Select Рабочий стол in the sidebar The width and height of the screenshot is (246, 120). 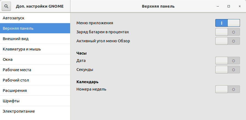(35, 80)
